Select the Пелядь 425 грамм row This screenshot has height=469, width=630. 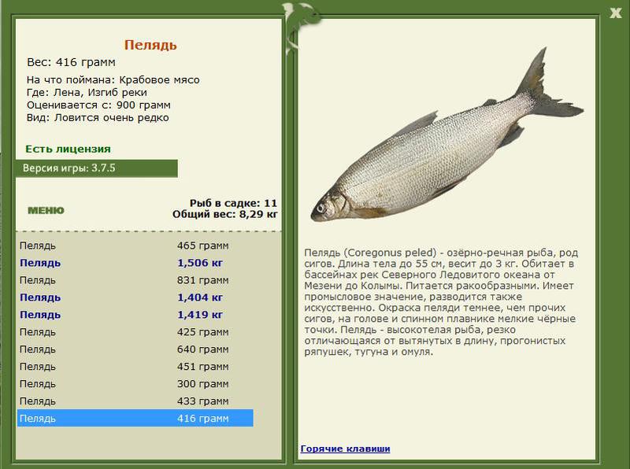click(135, 331)
